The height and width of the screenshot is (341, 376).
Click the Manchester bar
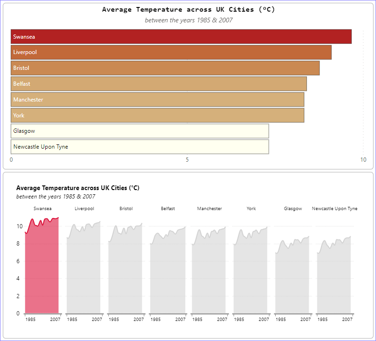(x=157, y=100)
